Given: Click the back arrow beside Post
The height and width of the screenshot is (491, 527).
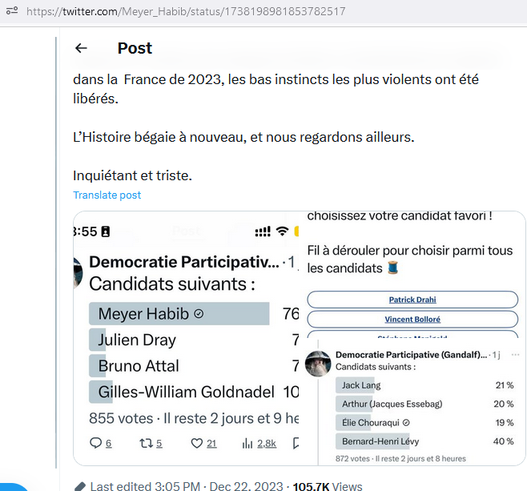Looking at the screenshot, I should click(81, 48).
